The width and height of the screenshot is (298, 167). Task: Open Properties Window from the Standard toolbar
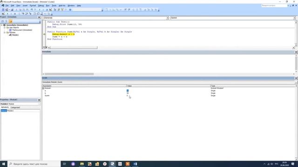(59, 10)
